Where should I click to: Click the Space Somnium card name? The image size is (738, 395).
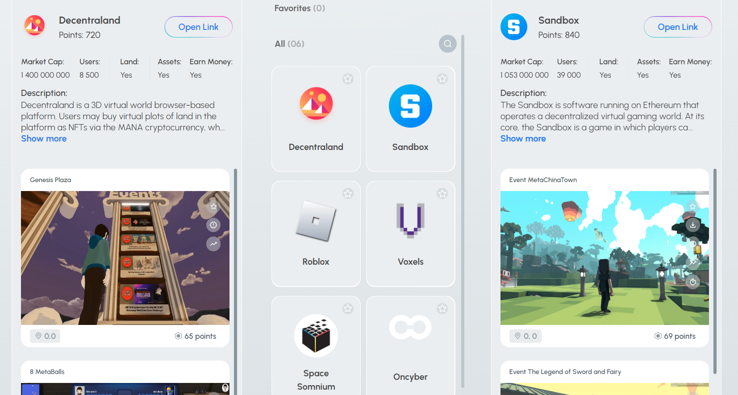click(x=316, y=380)
